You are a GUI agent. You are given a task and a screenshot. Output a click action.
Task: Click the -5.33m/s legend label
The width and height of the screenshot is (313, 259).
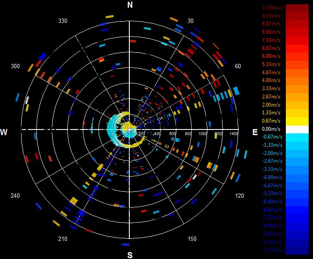pos(272,193)
